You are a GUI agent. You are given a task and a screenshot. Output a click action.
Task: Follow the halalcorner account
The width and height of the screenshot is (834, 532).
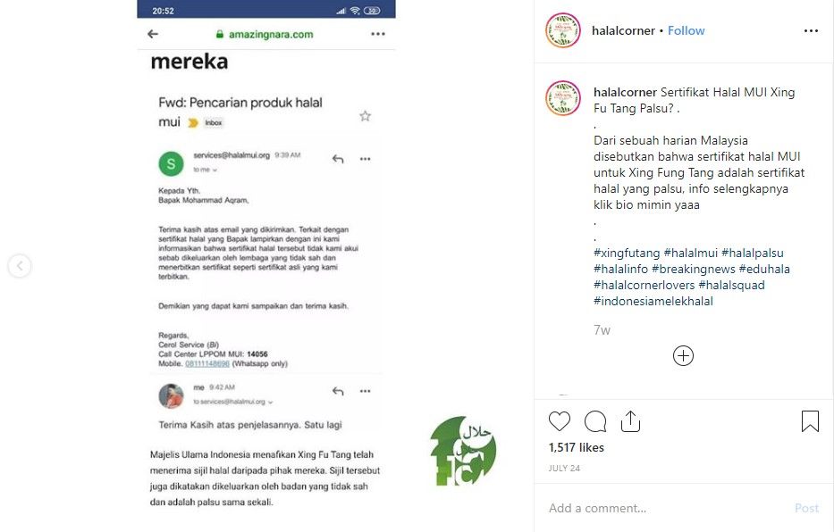click(687, 30)
